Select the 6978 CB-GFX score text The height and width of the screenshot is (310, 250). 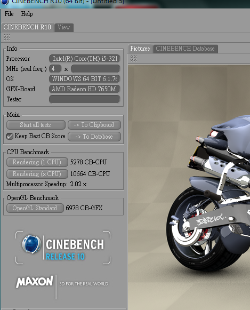pyautogui.click(x=84, y=208)
